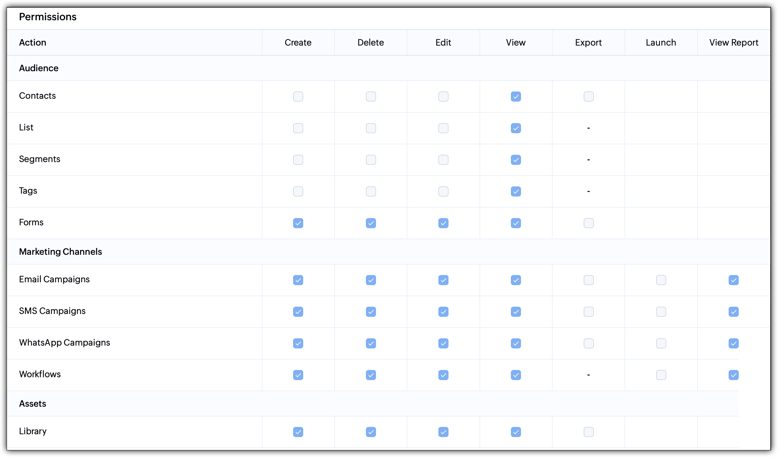Viewport: 778px width, 457px height.
Task: Uncheck View Report for Workflows
Action: tap(733, 375)
